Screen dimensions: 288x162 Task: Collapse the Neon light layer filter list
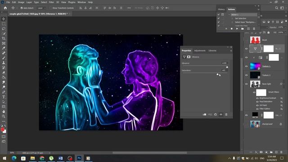click(x=284, y=84)
